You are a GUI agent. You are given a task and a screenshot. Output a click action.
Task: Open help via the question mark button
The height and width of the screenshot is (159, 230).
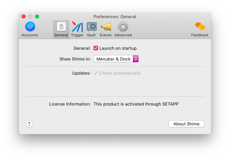point(29,124)
